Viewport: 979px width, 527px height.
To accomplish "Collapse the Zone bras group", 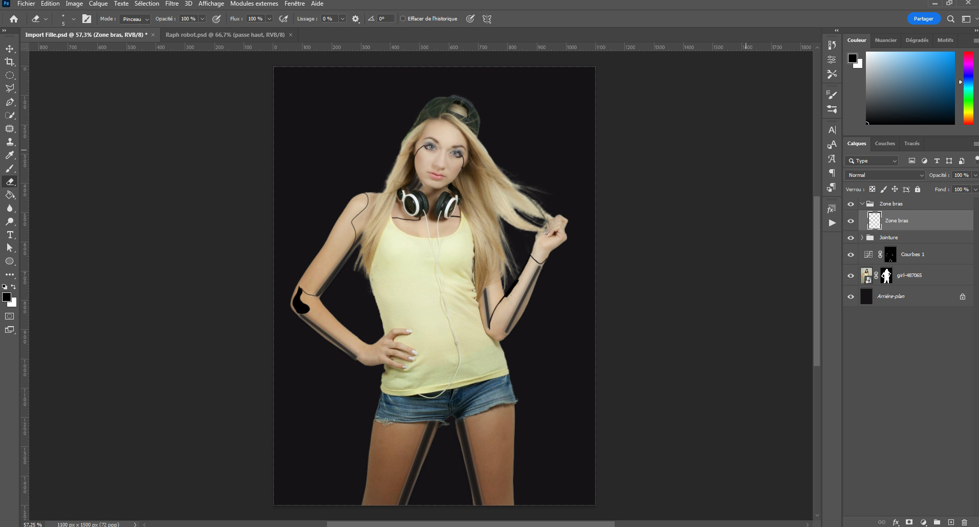I will [862, 204].
